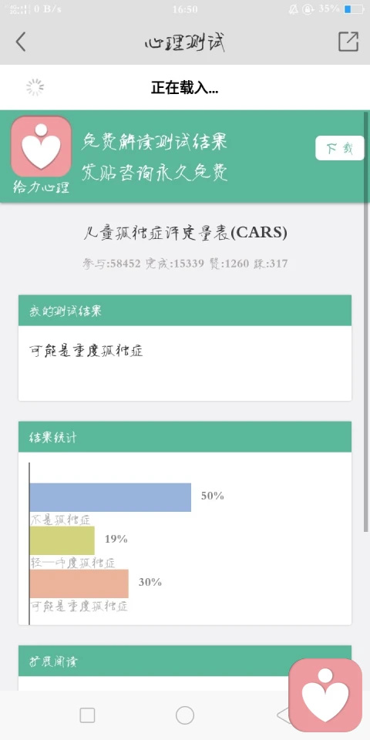Open the share/export icon in header
The image size is (370, 740).
348,42
